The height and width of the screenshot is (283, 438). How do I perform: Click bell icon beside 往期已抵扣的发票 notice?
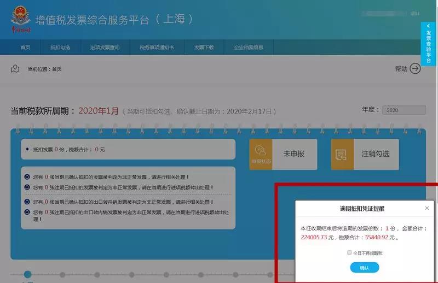(27, 187)
